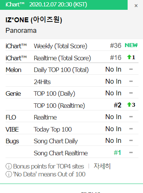Screen dimensions: 143x193
Task: Click info icon for Bonus points note
Action: (x=9, y=166)
